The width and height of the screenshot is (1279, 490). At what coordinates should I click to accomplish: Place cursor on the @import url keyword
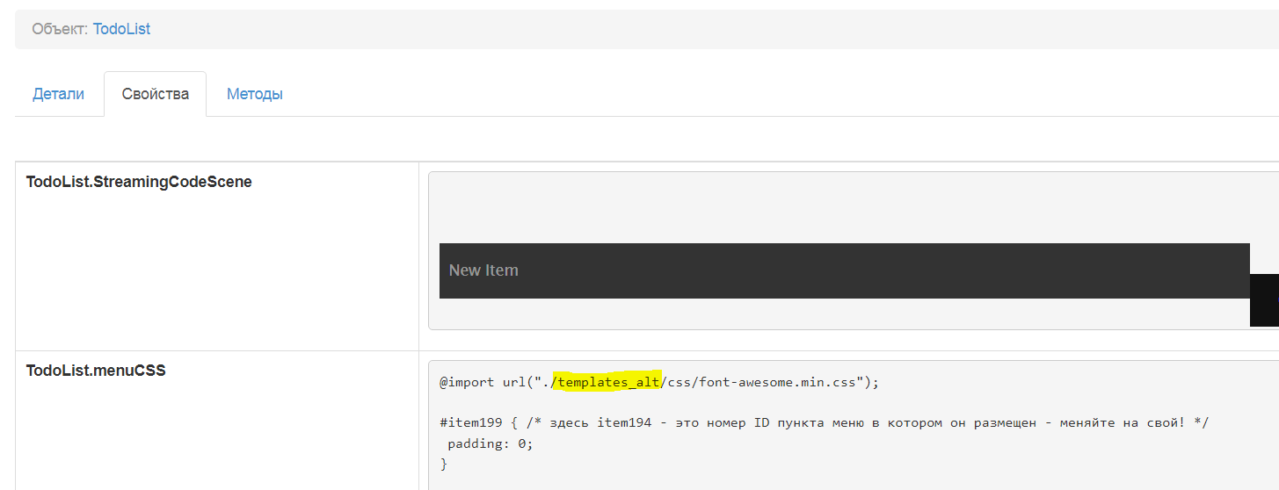click(x=469, y=382)
